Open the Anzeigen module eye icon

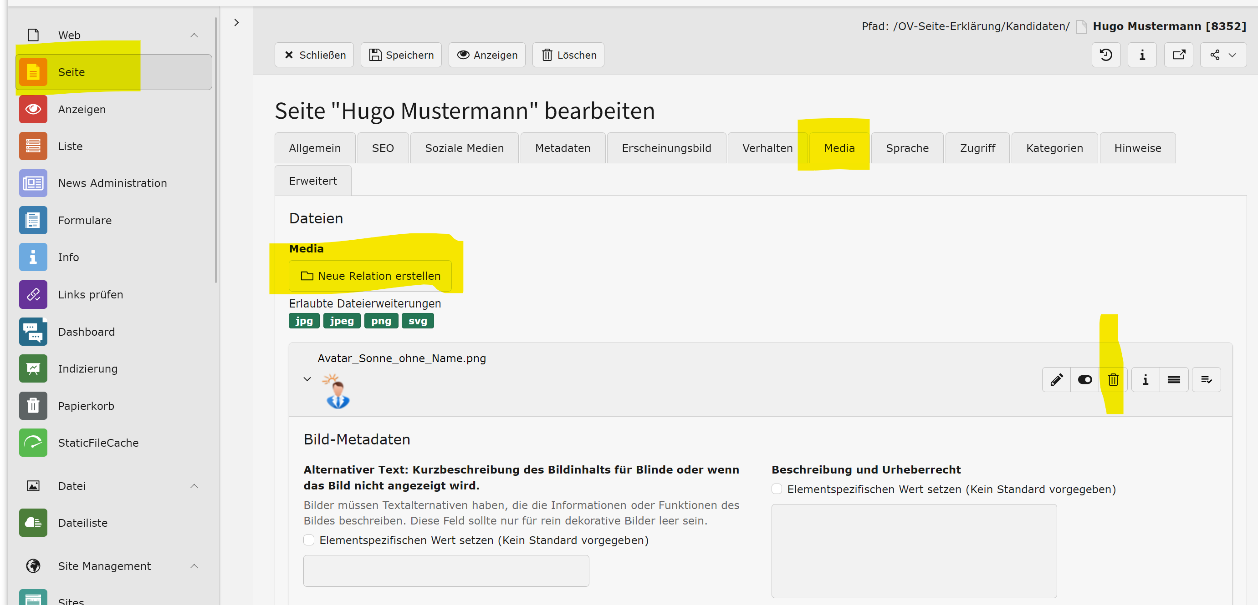pos(33,109)
